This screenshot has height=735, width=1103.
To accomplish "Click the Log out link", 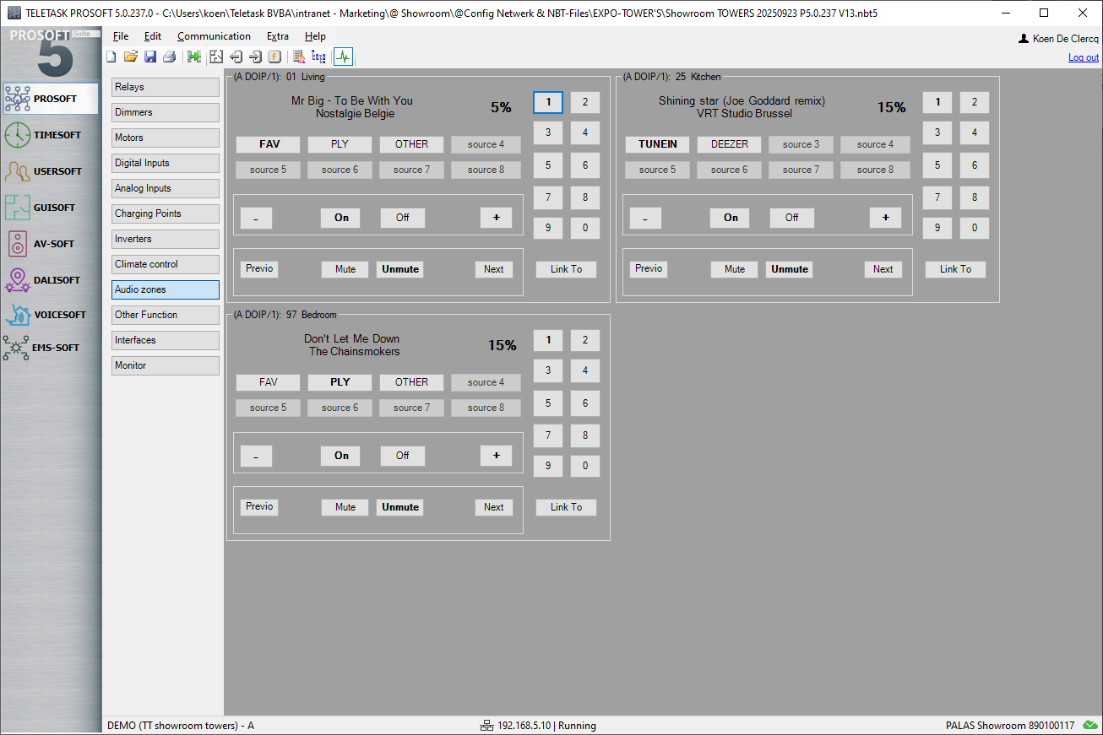I will 1083,57.
